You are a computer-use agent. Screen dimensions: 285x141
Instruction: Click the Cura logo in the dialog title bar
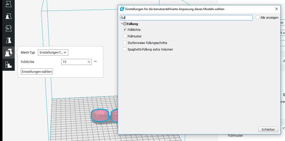[x=122, y=9]
